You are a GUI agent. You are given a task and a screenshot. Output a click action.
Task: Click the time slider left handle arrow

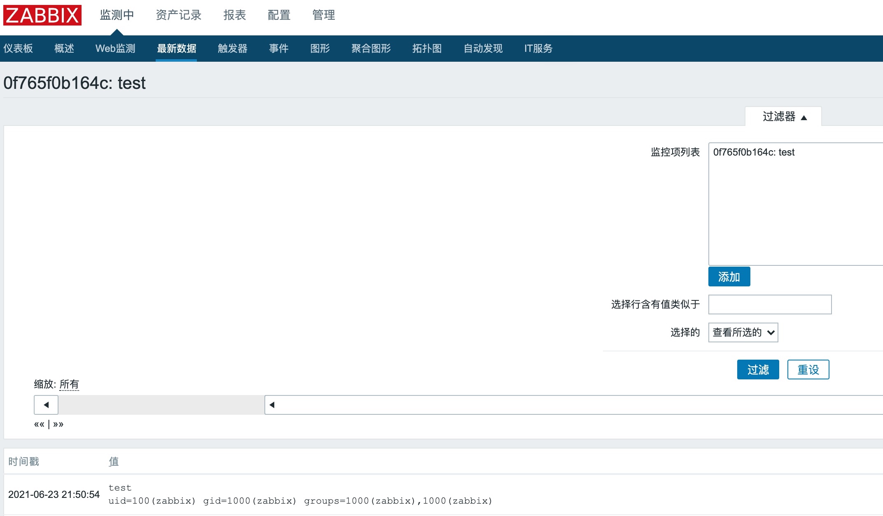(x=272, y=405)
